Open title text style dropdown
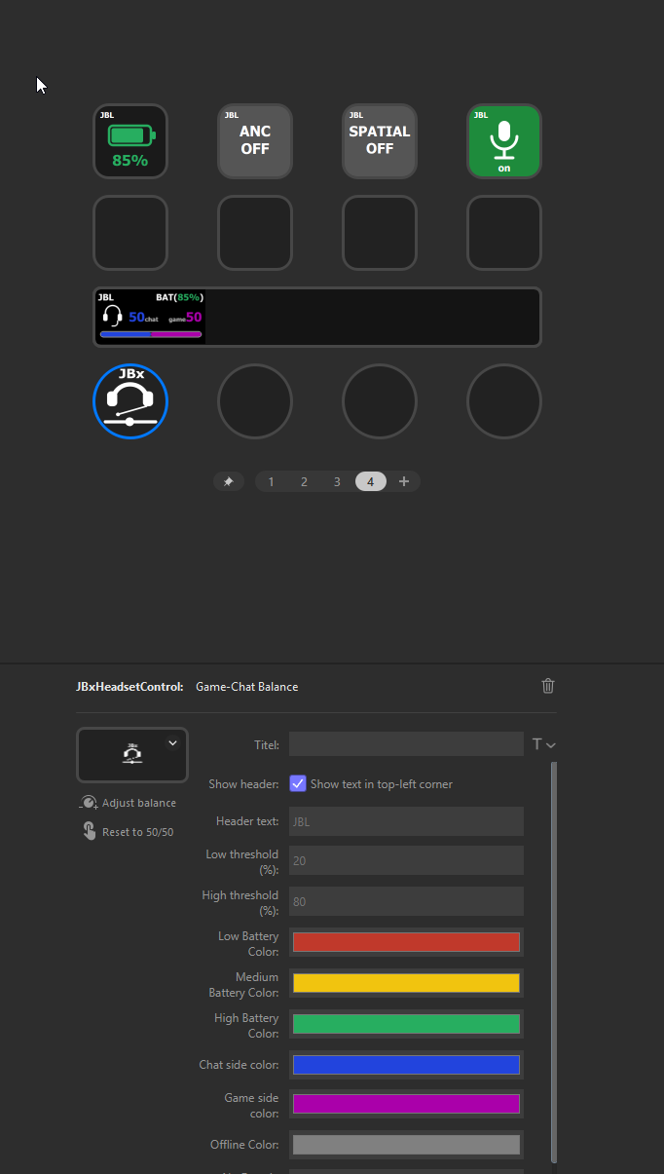 544,744
